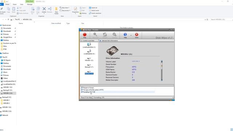233x131 pixels.
Task: Open Music under This PC
Action: (x=5, y=72)
